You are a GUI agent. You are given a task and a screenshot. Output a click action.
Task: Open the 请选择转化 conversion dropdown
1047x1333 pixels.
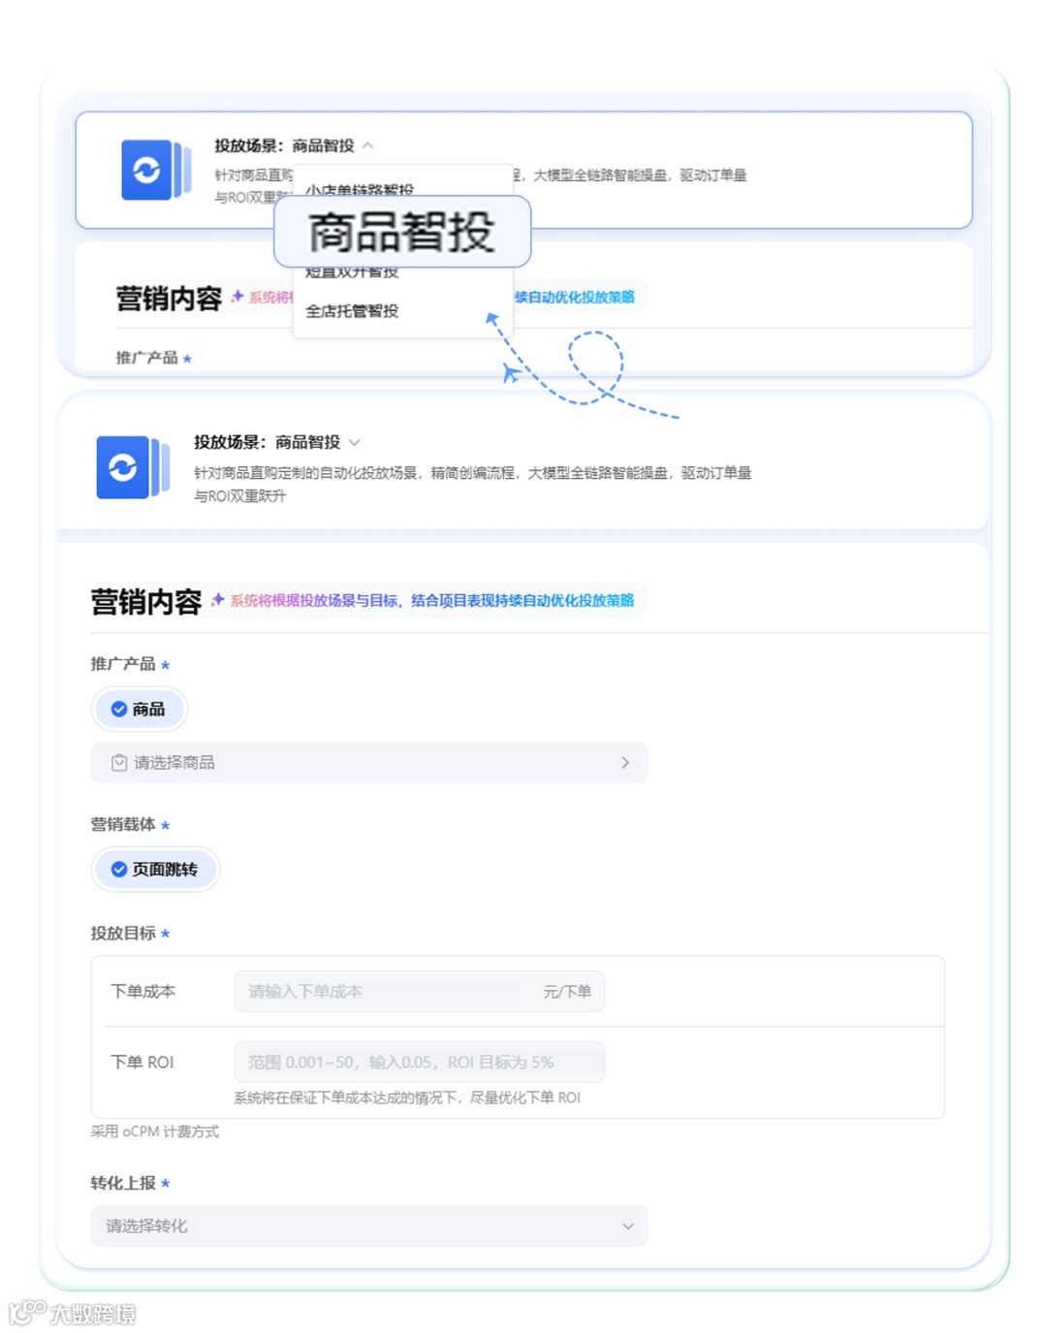[368, 1225]
